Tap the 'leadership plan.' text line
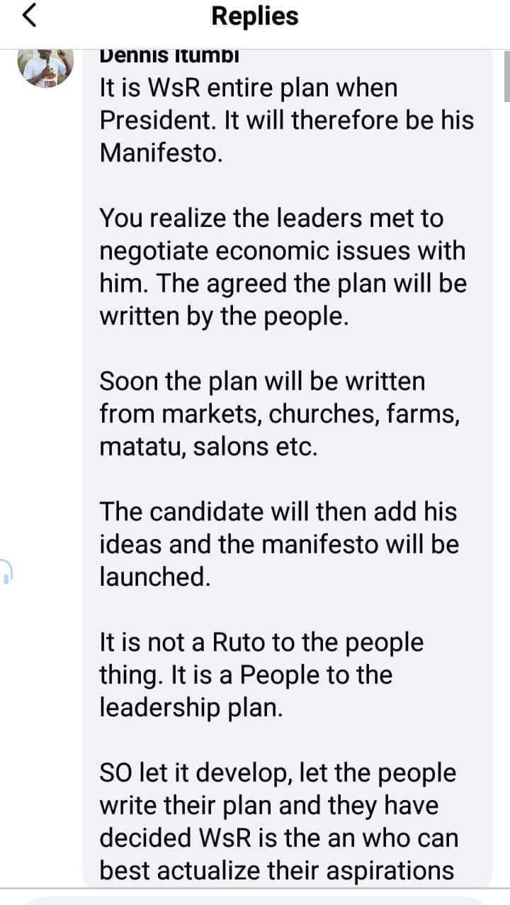This screenshot has width=510, height=905. point(191,707)
